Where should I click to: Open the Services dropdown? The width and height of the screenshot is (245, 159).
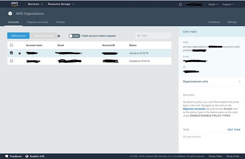(x=35, y=4)
